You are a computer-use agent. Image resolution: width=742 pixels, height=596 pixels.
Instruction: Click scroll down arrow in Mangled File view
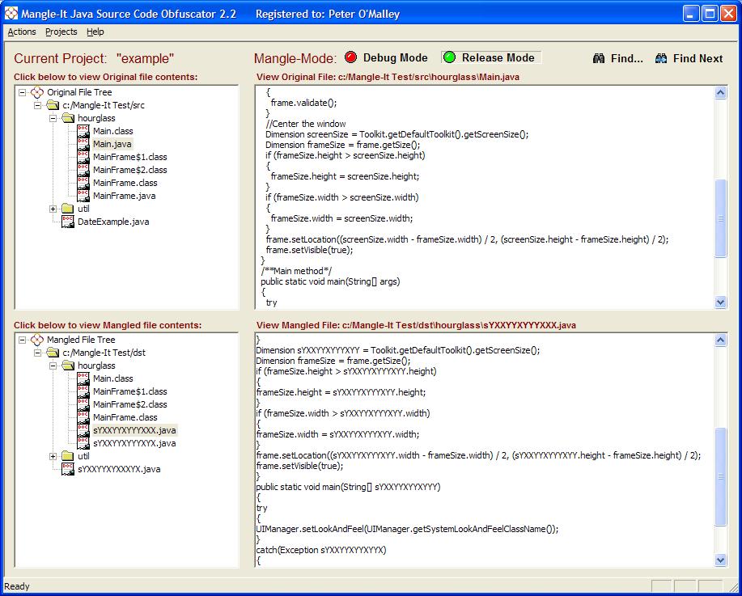pyautogui.click(x=720, y=560)
